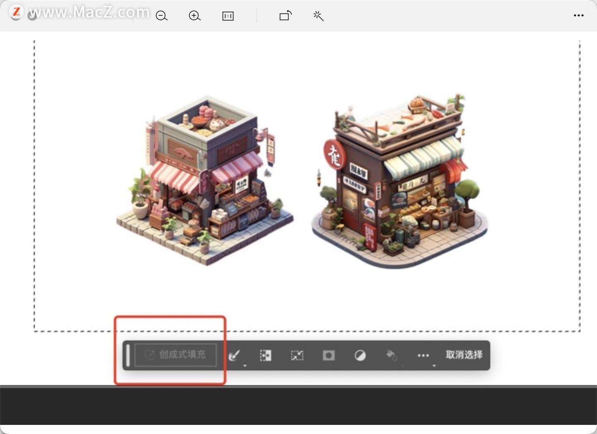
Task: Select the Zoom Out magnifier icon
Action: point(161,16)
